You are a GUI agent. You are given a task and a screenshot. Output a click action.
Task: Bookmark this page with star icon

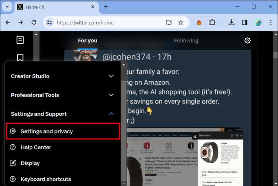pyautogui.click(x=180, y=22)
